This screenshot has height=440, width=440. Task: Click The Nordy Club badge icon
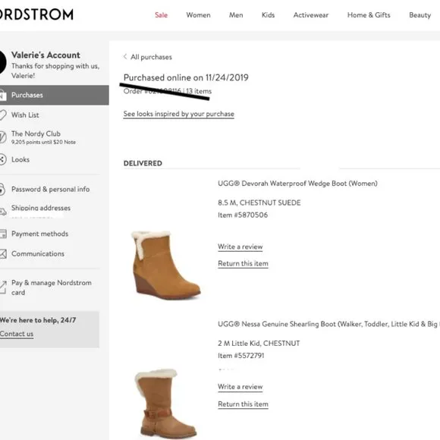tap(2, 137)
